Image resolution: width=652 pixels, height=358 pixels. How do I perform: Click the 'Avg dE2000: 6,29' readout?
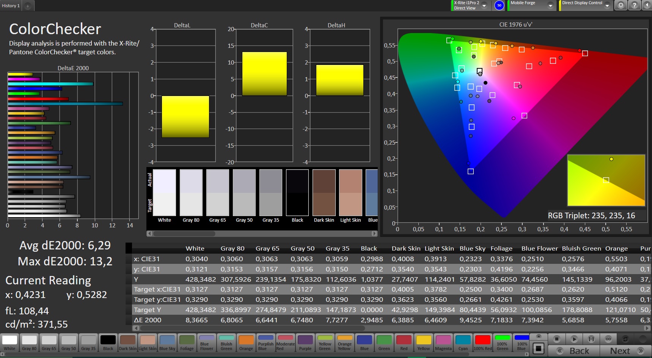[x=65, y=246]
